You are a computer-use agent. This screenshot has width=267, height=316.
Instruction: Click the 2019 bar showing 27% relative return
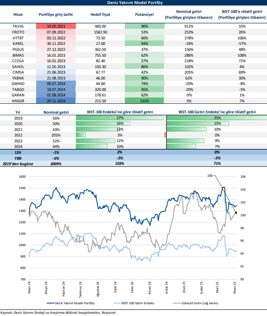point(120,118)
